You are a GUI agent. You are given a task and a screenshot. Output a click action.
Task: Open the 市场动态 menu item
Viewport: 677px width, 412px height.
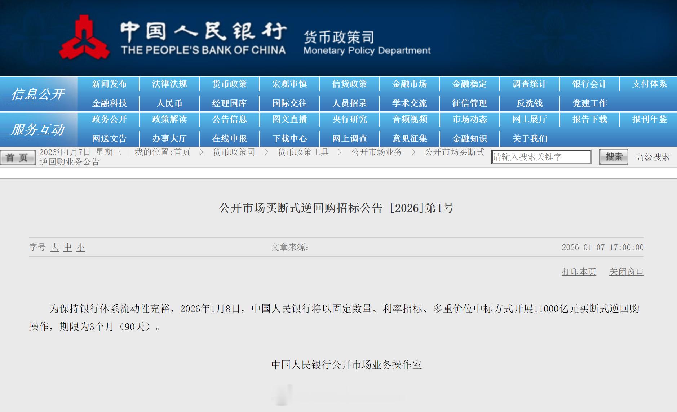click(x=470, y=119)
